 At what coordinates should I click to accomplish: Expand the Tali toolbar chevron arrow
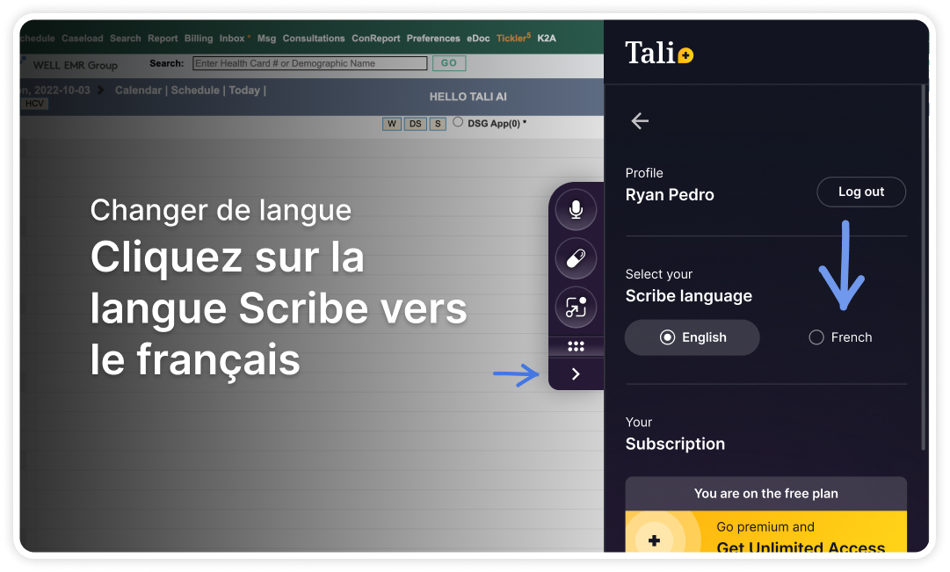576,373
